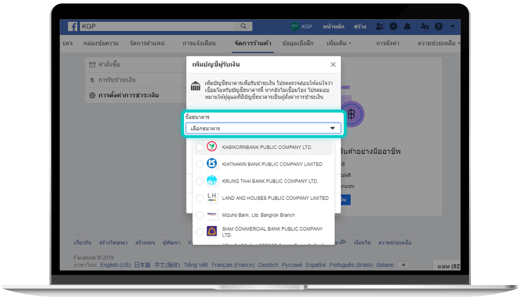Click the หน้าหลัก home link
The width and height of the screenshot is (520, 298).
[333, 26]
